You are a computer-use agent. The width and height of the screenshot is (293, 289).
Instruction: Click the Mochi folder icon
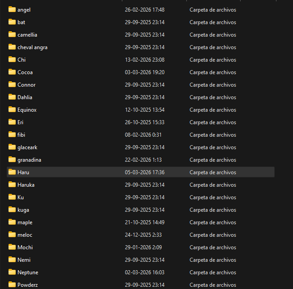[x=12, y=247]
